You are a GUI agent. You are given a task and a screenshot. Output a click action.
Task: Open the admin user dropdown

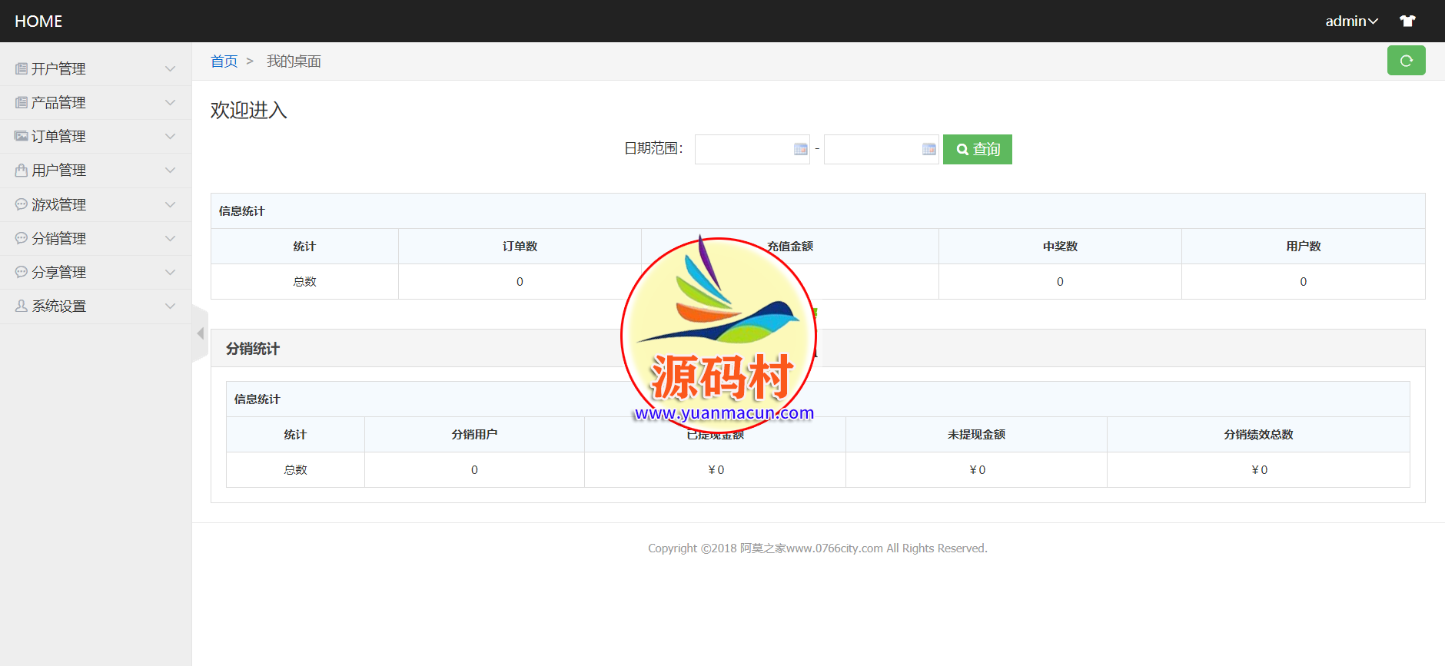(x=1350, y=22)
